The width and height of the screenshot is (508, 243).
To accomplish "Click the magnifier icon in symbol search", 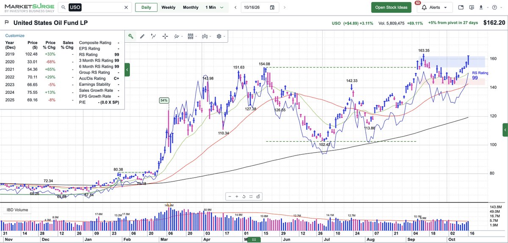I will pos(63,8).
